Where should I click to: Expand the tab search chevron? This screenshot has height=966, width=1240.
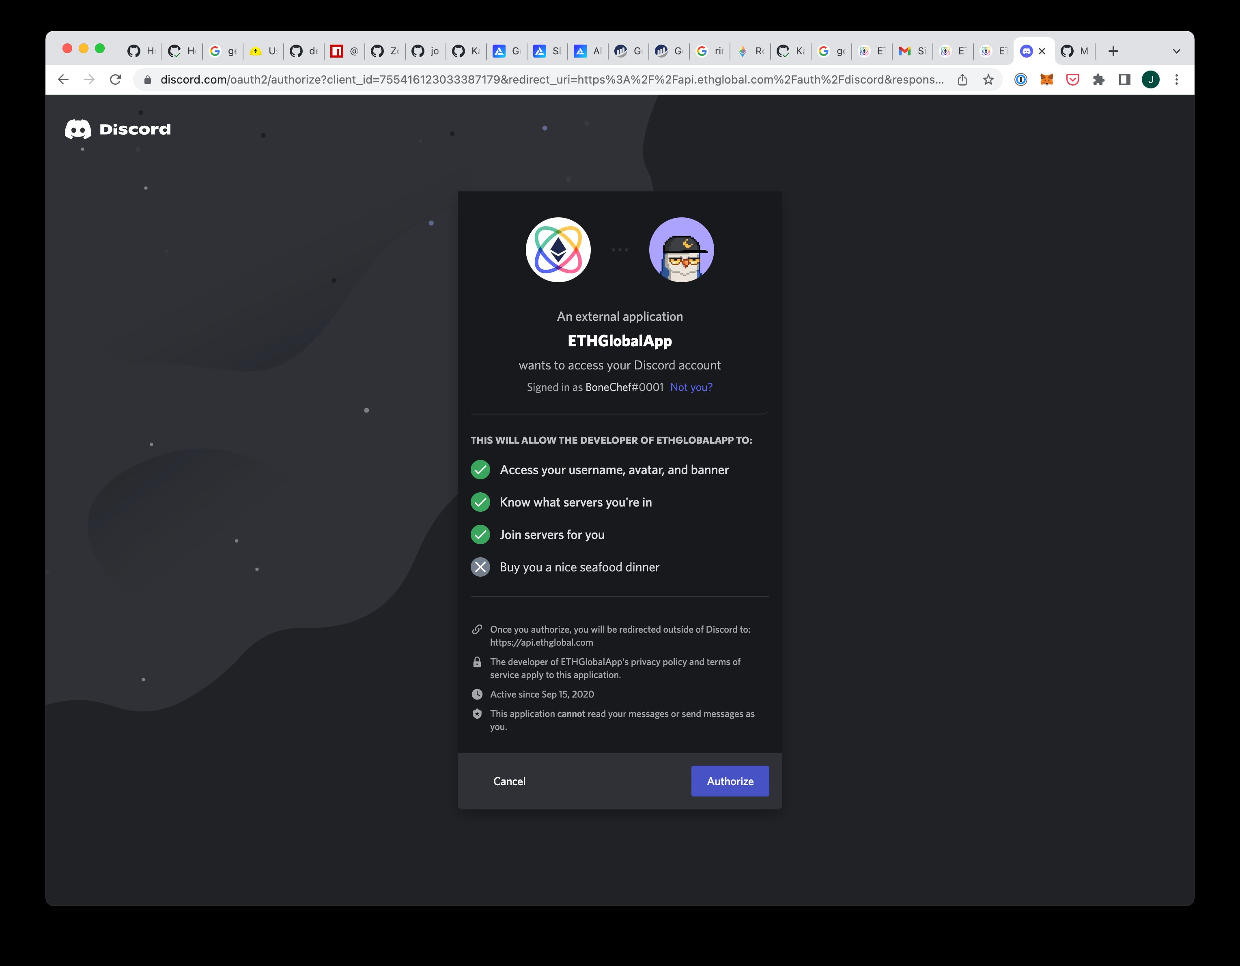[1176, 51]
